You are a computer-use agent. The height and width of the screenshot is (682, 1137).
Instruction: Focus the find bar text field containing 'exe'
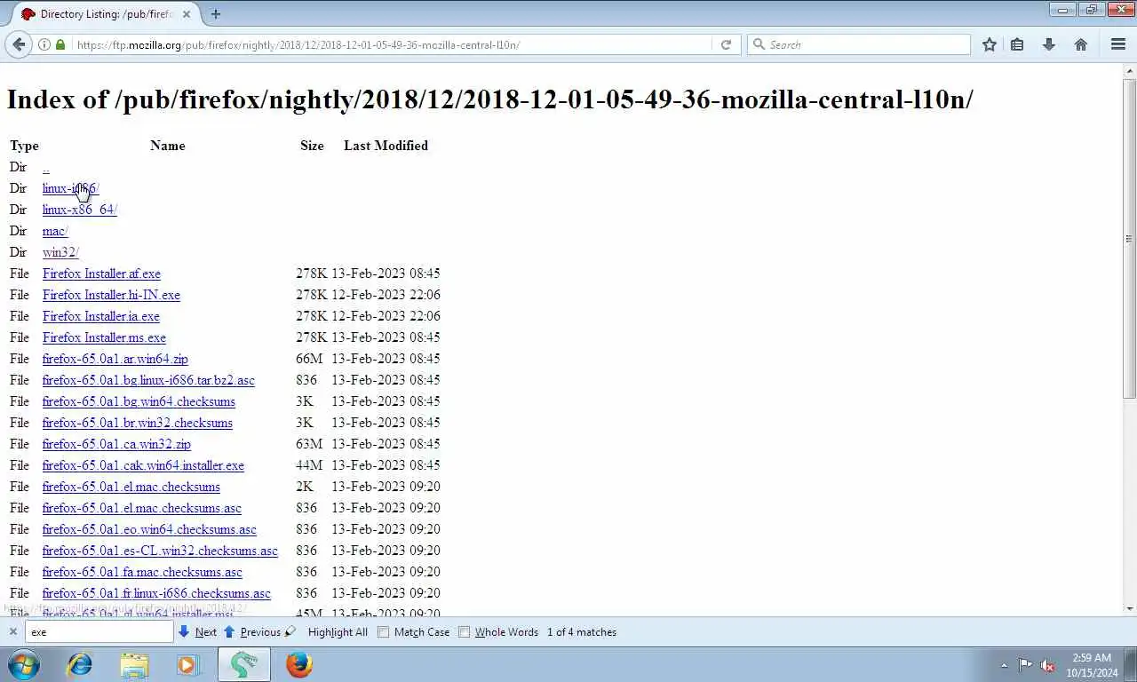click(99, 632)
